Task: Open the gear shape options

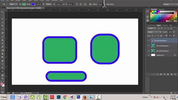Action: 90,4
